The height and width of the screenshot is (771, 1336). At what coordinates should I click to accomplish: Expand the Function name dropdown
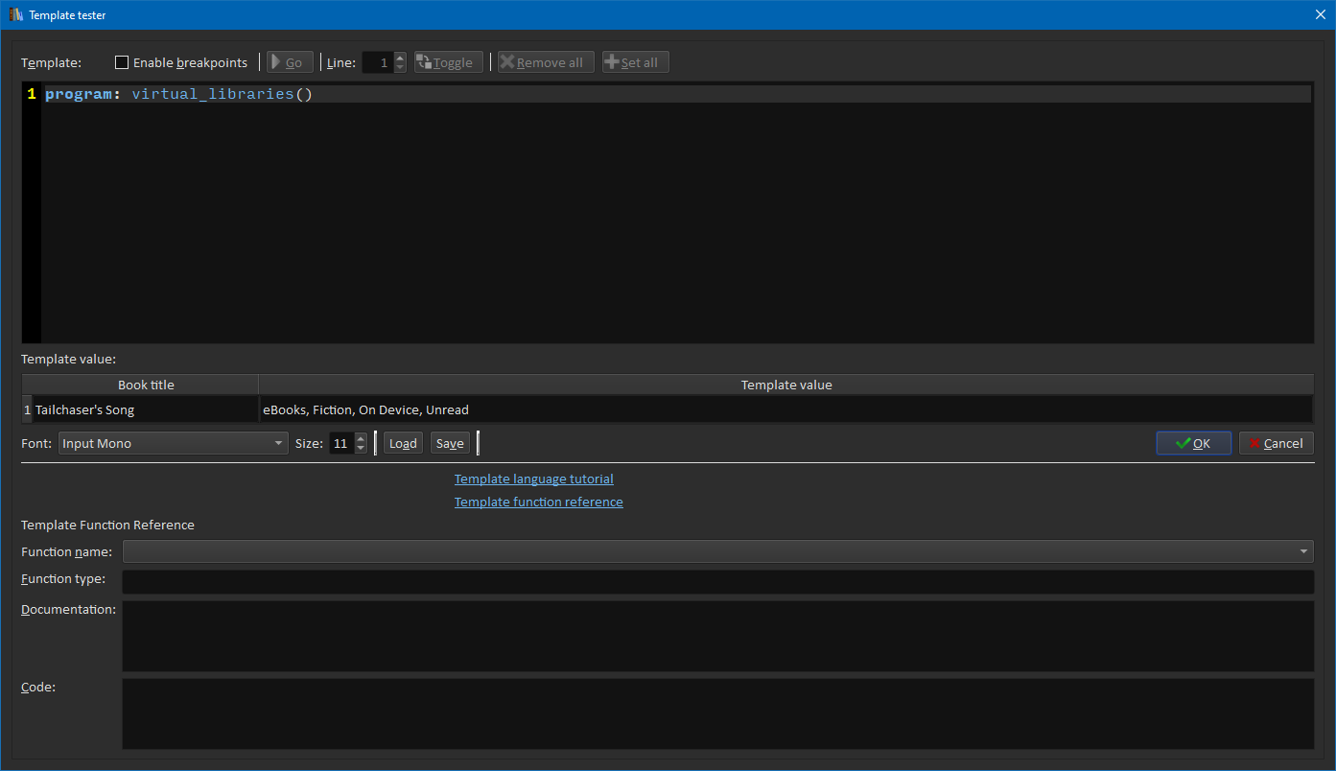(x=718, y=551)
